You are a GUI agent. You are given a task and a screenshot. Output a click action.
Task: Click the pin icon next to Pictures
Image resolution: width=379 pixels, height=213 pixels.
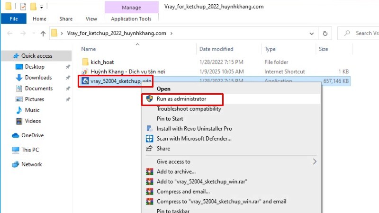coord(68,99)
